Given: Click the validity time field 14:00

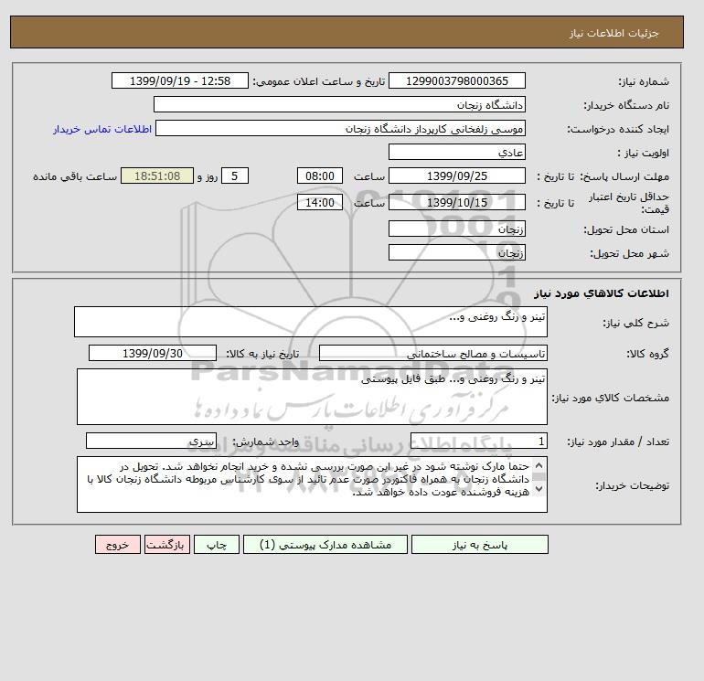Looking at the screenshot, I should coord(320,202).
